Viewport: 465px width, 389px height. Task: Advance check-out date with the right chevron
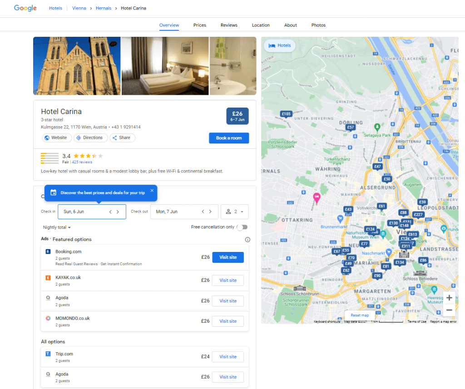[x=210, y=212]
